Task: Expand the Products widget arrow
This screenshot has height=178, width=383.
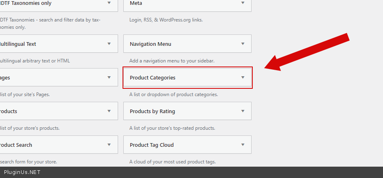Action: click(109, 111)
